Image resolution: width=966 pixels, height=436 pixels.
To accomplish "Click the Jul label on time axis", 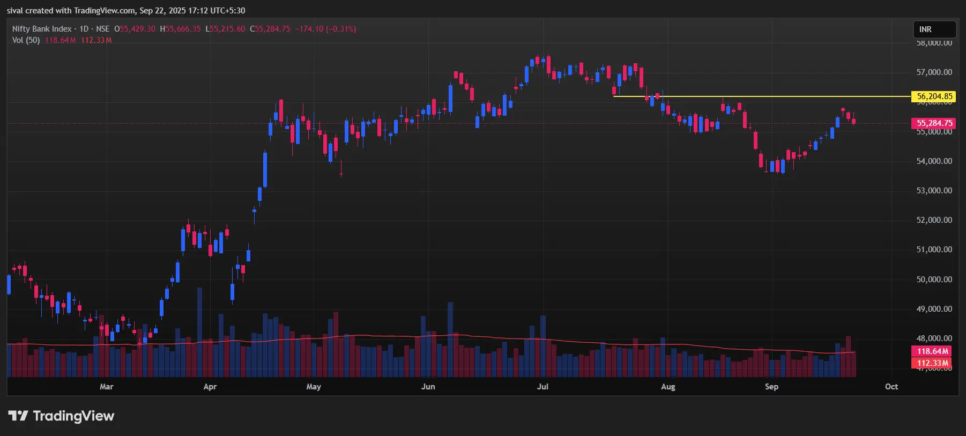I will 543,387.
